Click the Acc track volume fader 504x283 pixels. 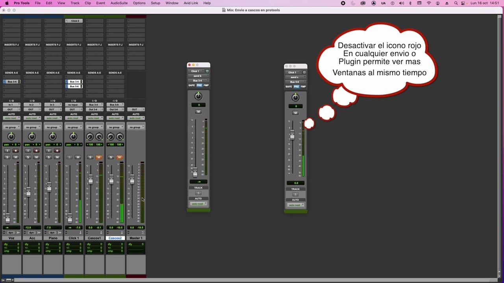[28, 192]
